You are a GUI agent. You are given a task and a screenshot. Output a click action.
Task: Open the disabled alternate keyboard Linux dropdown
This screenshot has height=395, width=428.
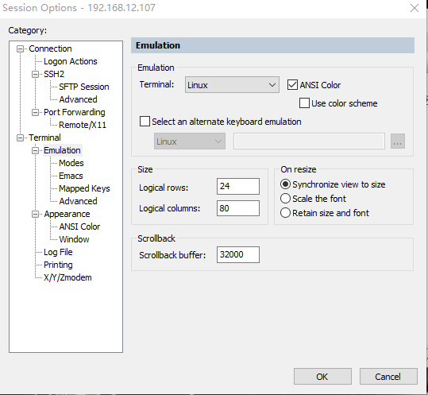tap(190, 141)
